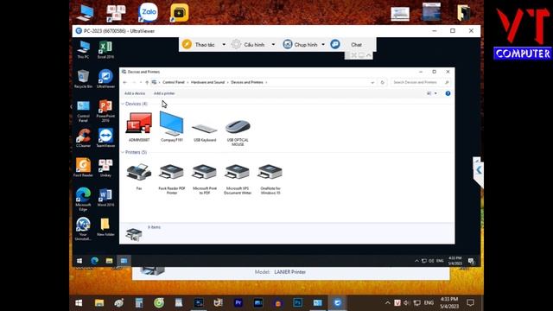Click Devices and Printers breadcrumb
Image resolution: width=553 pixels, height=311 pixels.
pyautogui.click(x=247, y=82)
